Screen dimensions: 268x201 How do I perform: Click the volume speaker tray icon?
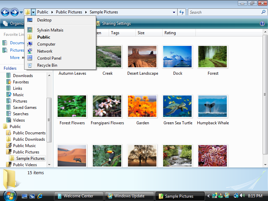tap(242, 196)
